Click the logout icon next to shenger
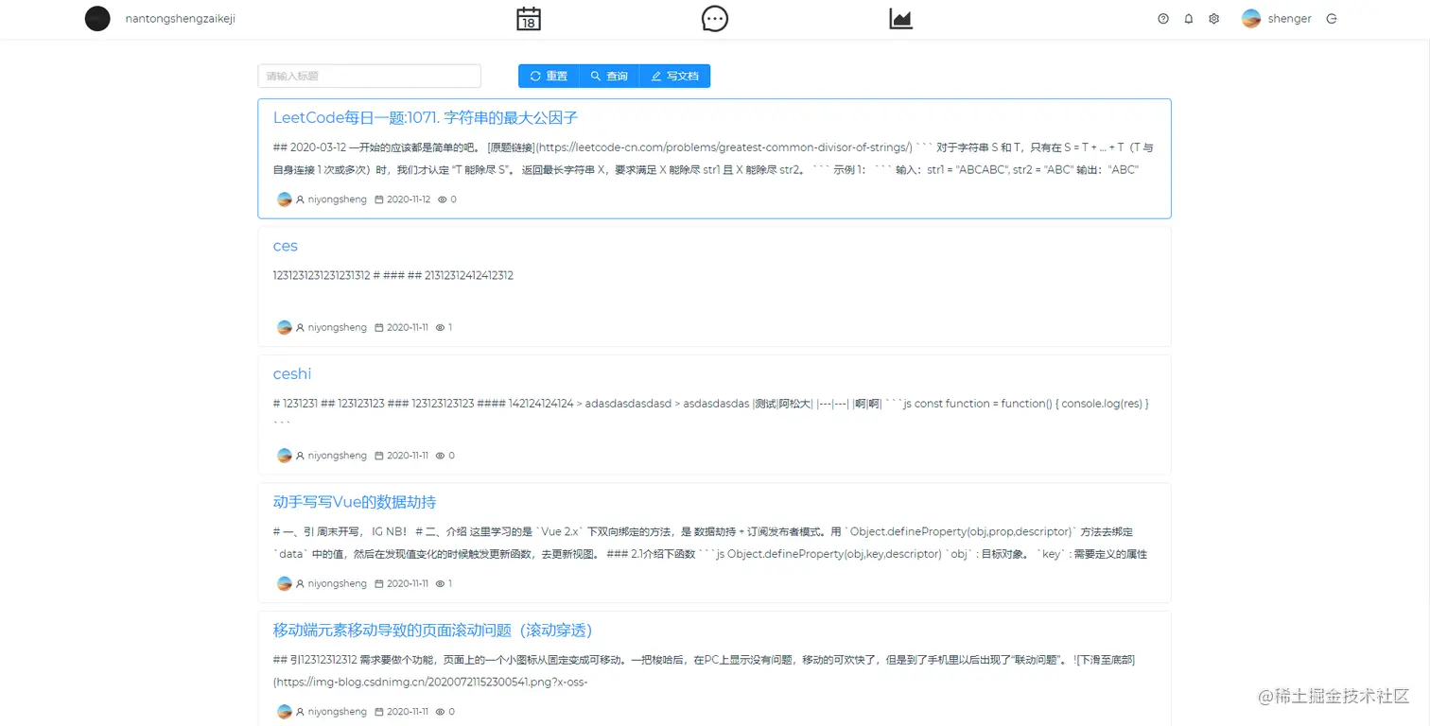The width and height of the screenshot is (1430, 726). click(1332, 19)
